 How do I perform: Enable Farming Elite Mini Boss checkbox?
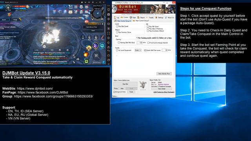point(119,43)
